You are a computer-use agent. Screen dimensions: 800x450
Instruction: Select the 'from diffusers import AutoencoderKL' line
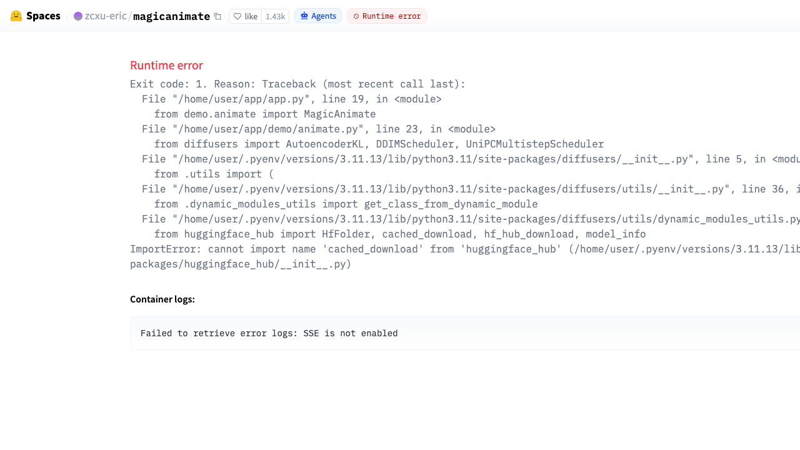[379, 144]
